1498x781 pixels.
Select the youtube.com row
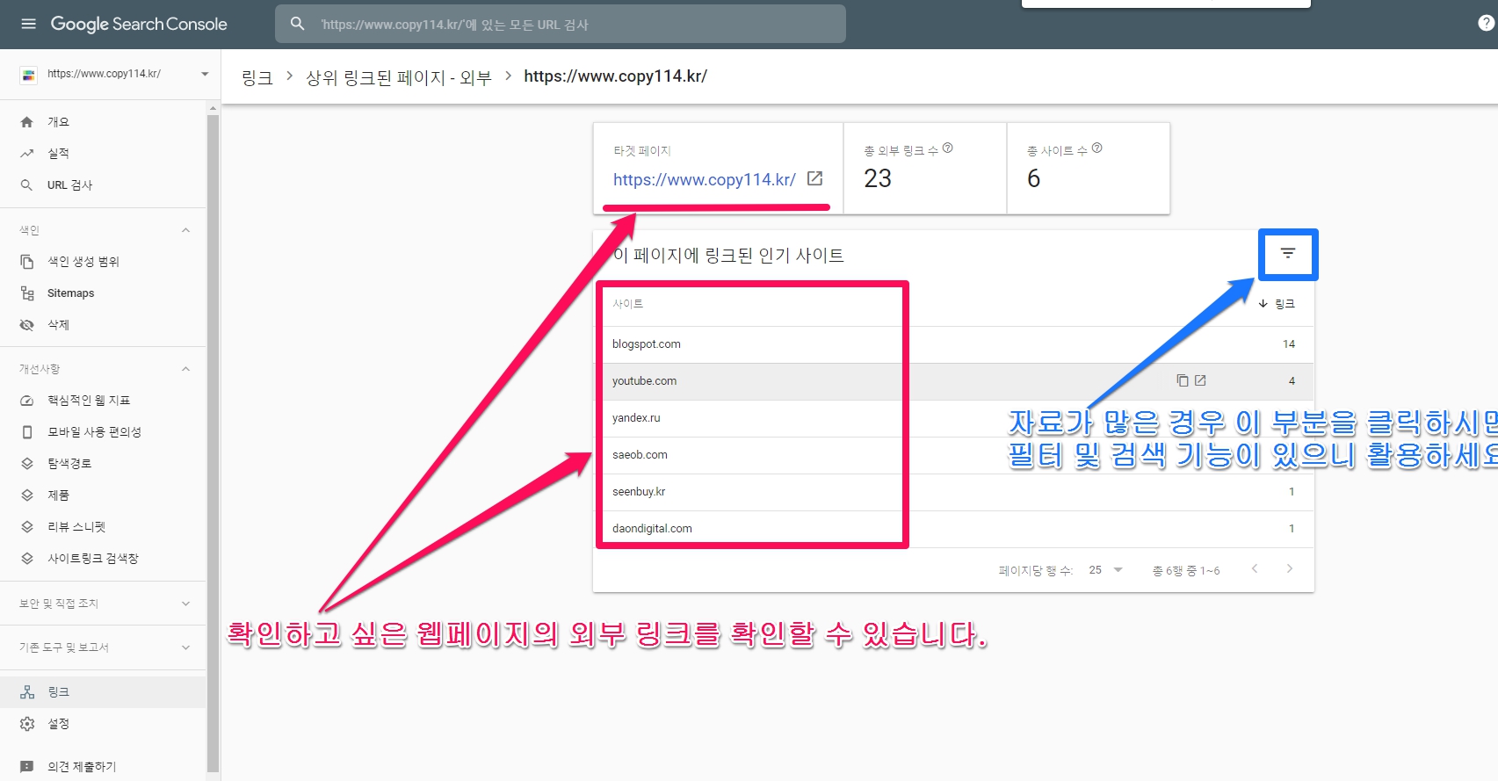pos(953,381)
